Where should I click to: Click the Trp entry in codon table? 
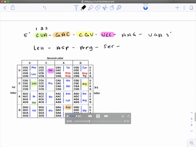click(85, 76)
